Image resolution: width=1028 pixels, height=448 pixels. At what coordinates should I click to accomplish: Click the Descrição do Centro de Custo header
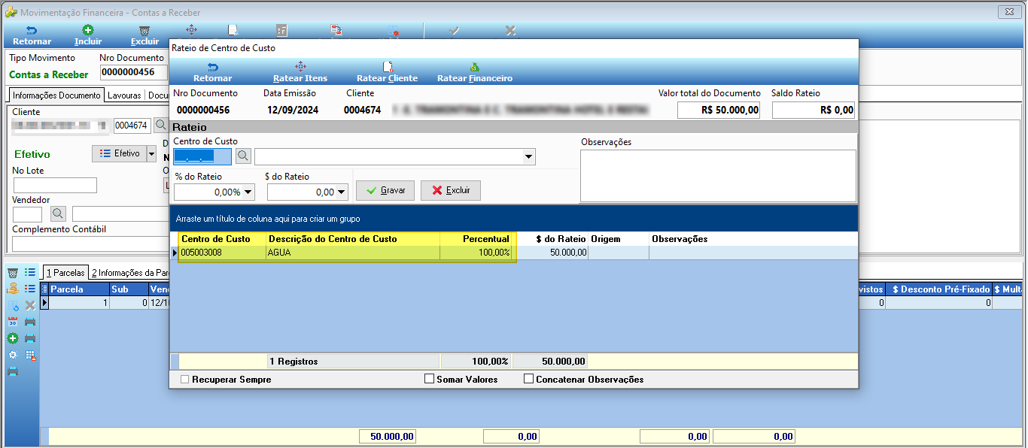coord(353,238)
